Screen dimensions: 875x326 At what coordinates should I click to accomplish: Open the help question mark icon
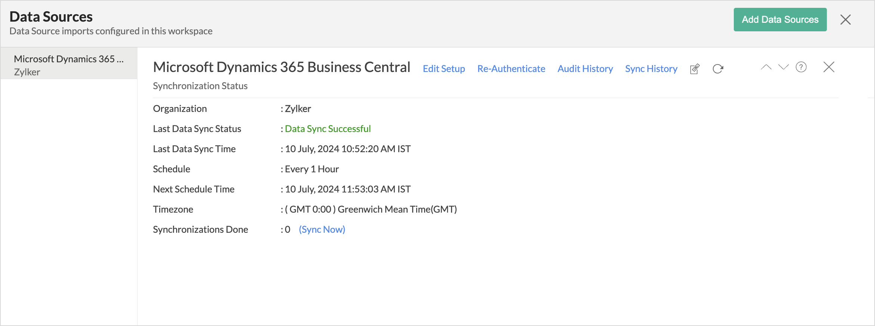click(x=801, y=67)
